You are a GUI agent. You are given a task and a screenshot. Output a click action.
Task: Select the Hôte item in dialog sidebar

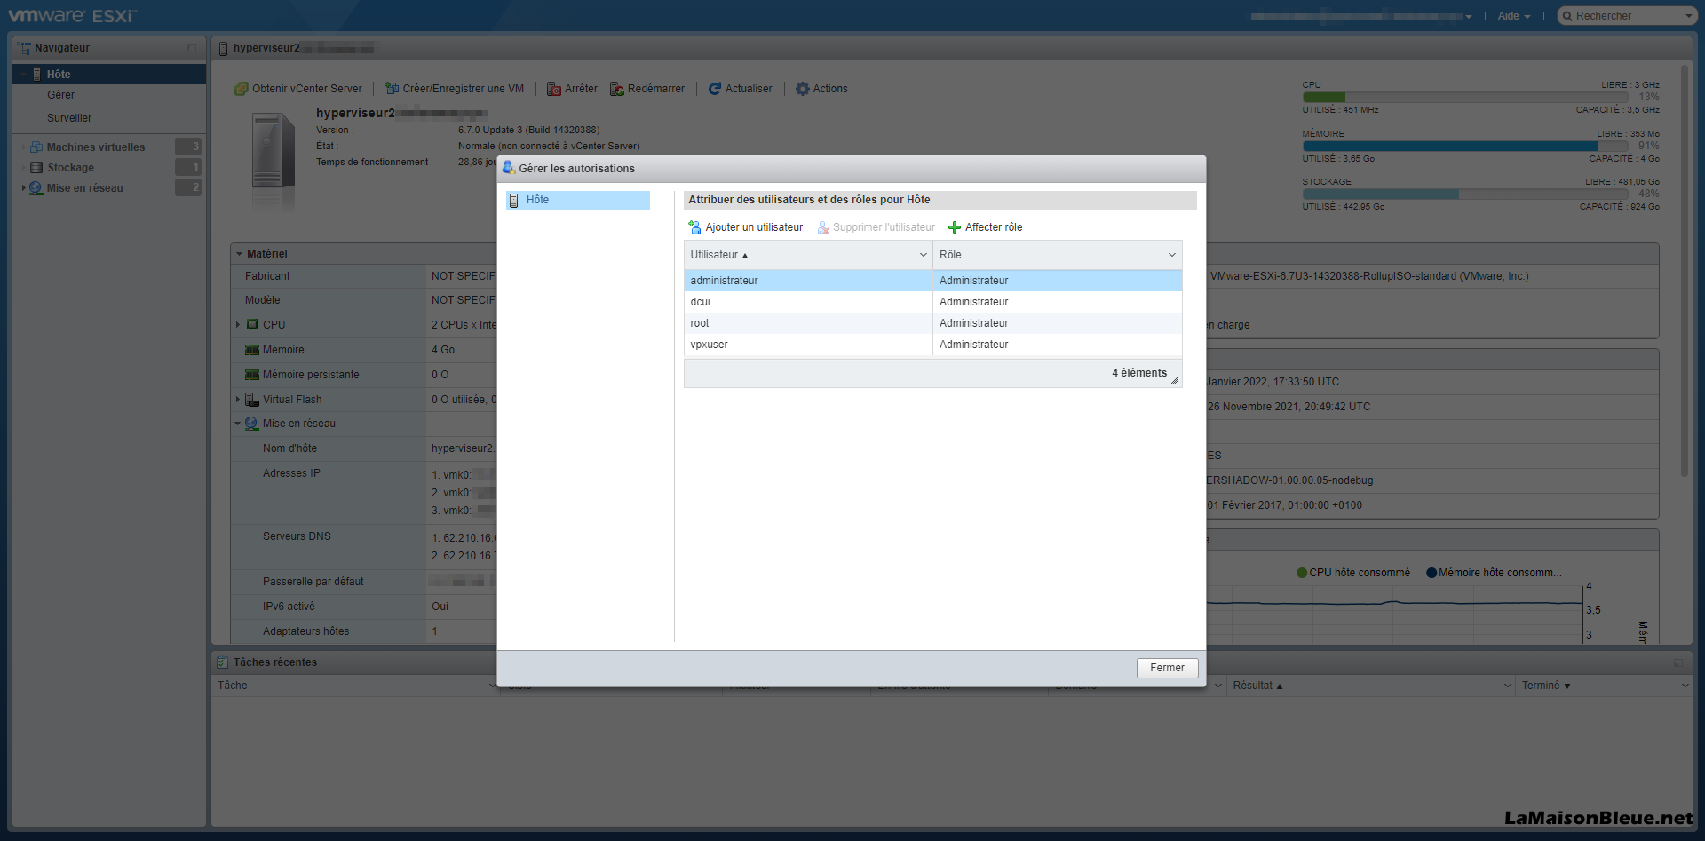(578, 200)
